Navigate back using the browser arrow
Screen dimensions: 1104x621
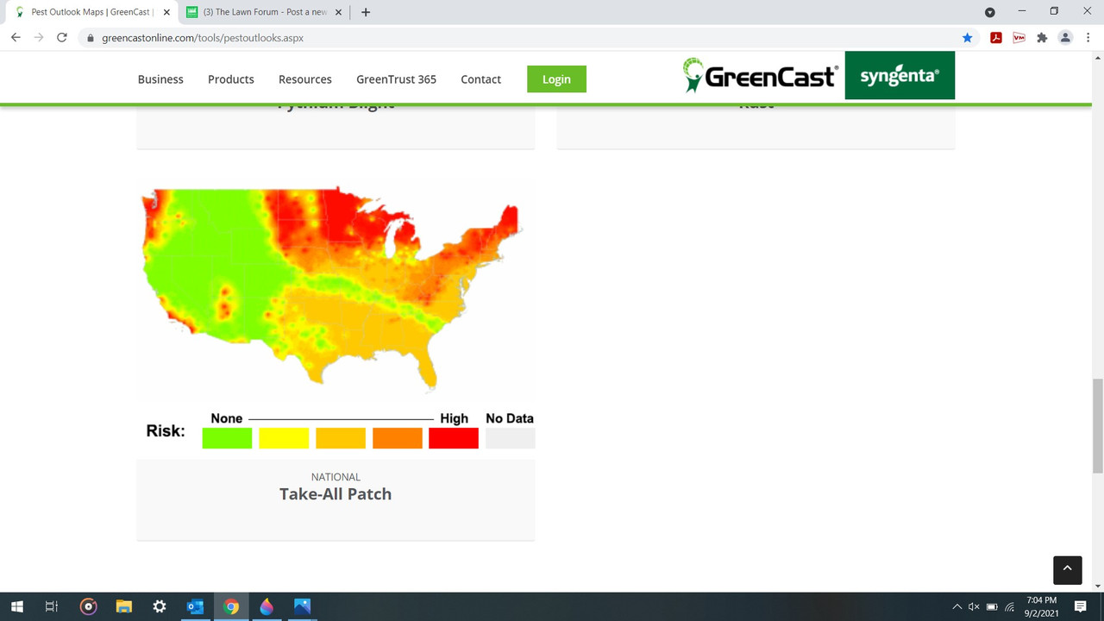click(x=15, y=37)
